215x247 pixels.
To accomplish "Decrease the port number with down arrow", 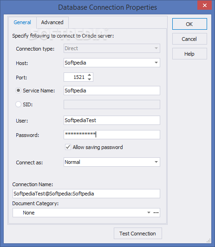I will [x=90, y=79].
